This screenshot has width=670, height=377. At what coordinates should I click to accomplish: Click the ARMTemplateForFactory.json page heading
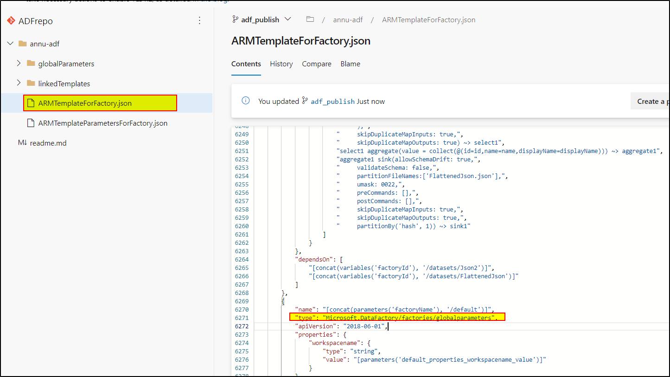301,40
